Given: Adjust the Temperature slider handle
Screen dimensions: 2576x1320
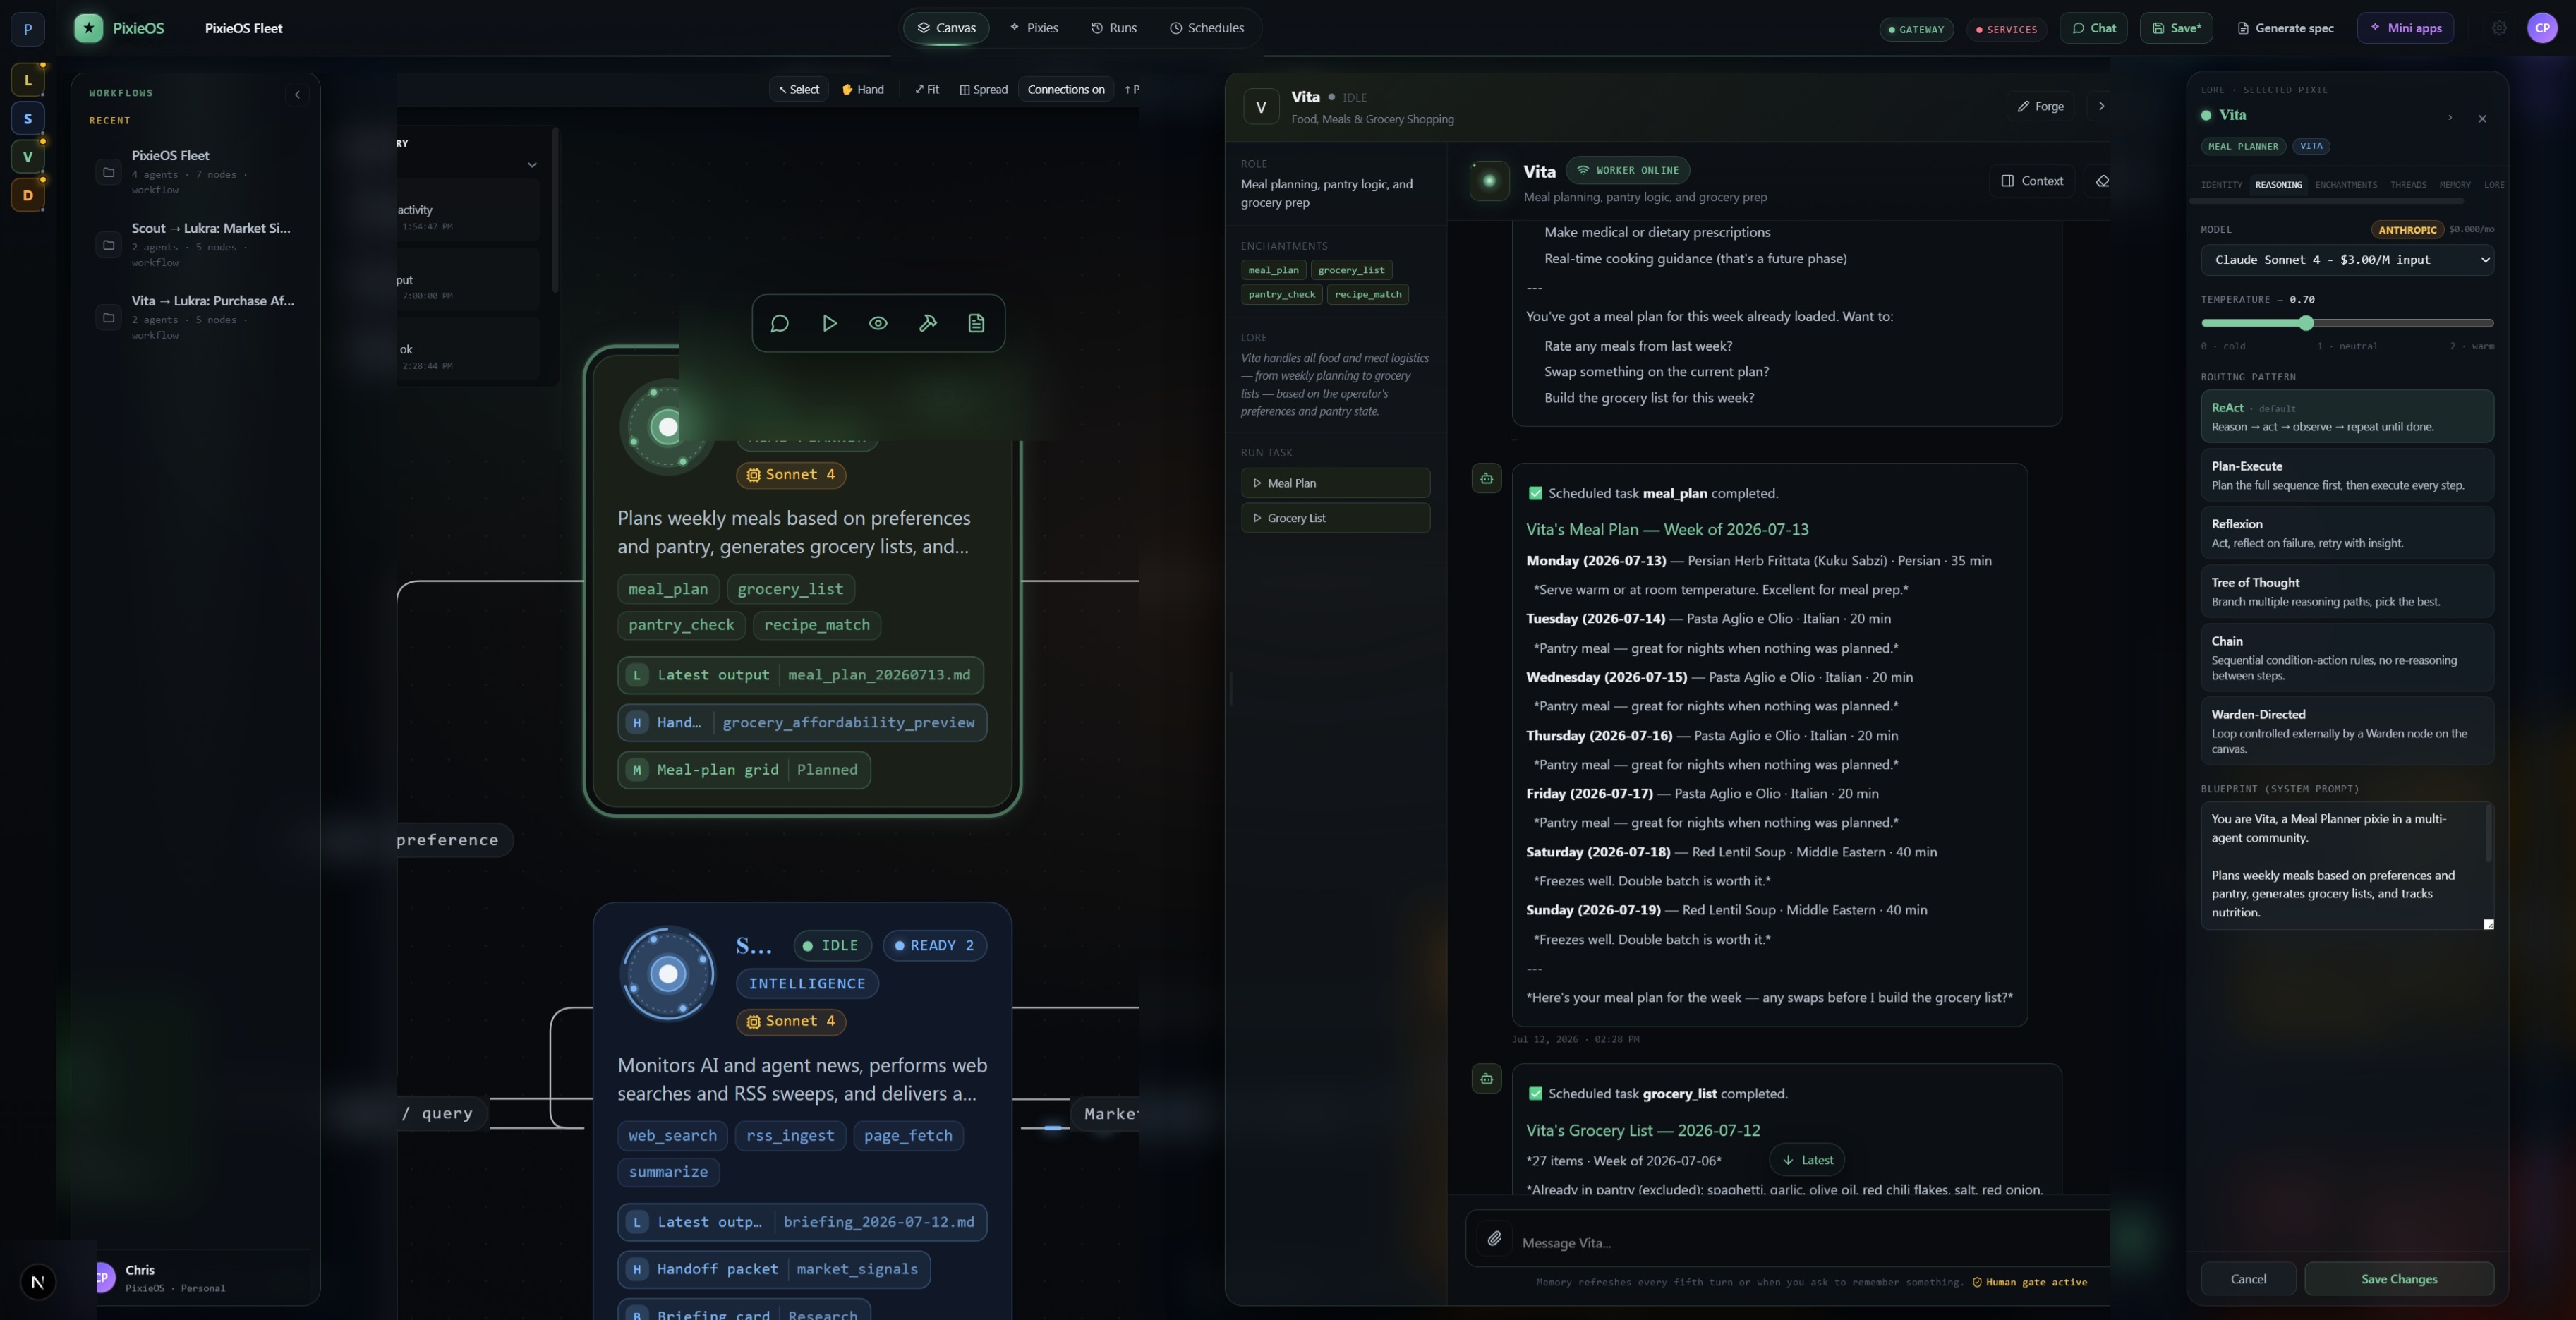Looking at the screenshot, I should (2306, 323).
